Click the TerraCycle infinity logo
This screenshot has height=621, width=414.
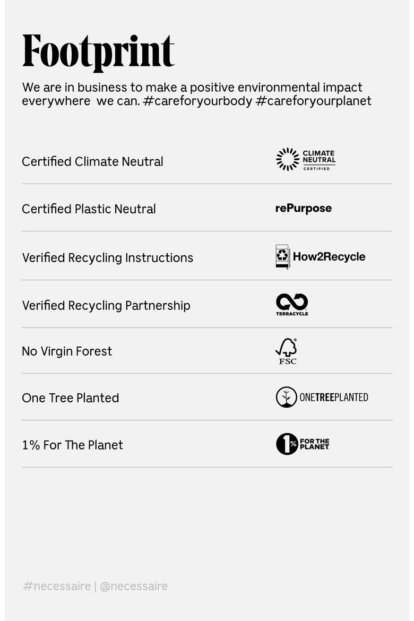coord(292,305)
